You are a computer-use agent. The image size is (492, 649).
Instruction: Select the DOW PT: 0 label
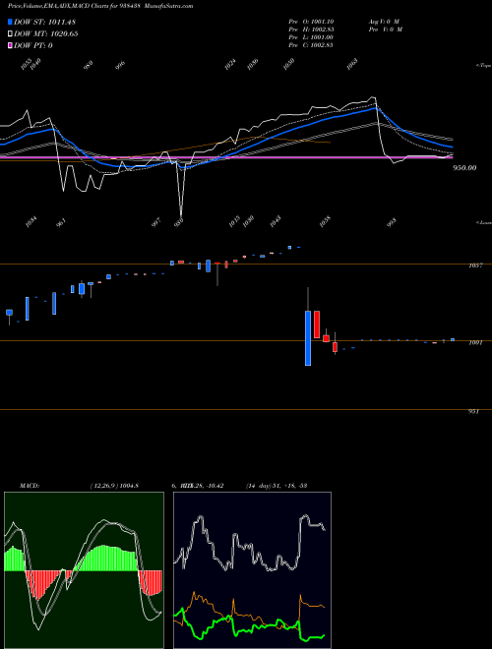pos(33,45)
